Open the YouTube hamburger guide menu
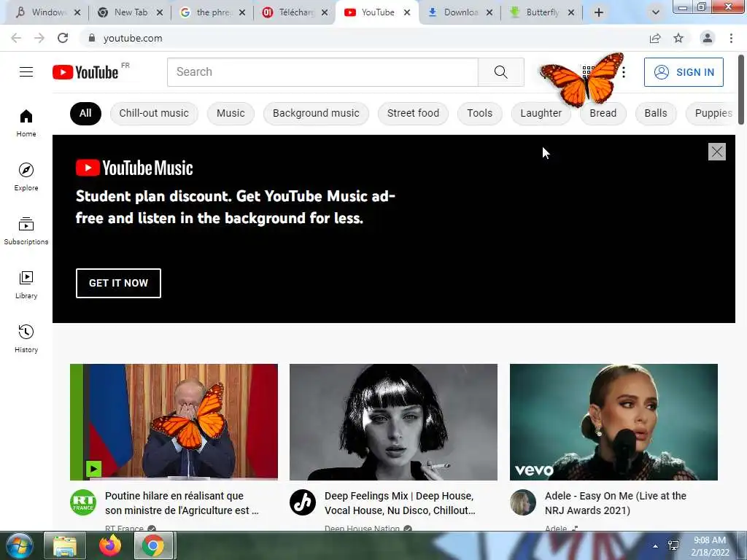Viewport: 747px width, 560px height. [26, 72]
